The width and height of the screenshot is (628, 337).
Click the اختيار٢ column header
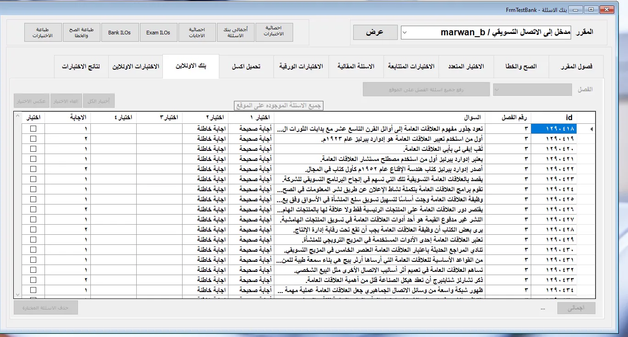click(x=205, y=117)
